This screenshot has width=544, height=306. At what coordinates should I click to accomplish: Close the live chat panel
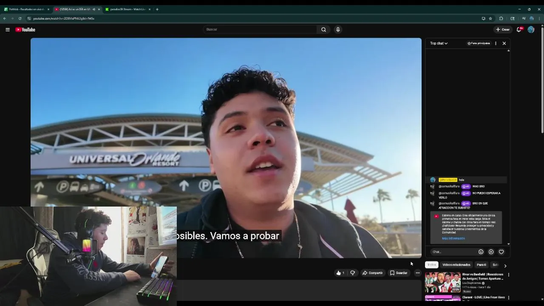pyautogui.click(x=504, y=43)
